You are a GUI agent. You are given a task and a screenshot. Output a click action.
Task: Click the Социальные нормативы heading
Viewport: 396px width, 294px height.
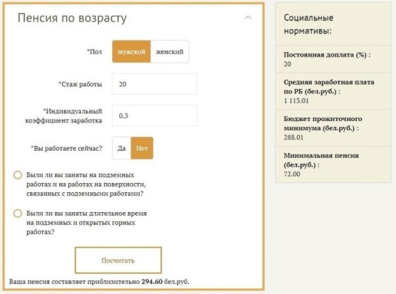coord(308,24)
